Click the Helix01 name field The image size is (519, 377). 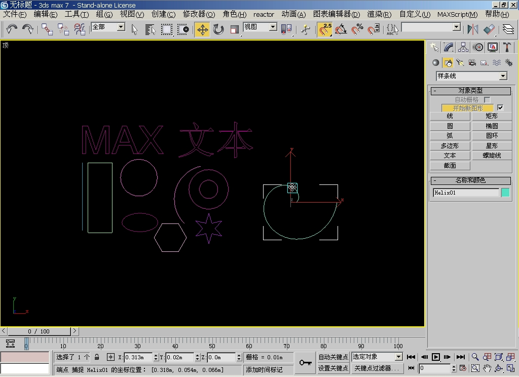pyautogui.click(x=466, y=193)
